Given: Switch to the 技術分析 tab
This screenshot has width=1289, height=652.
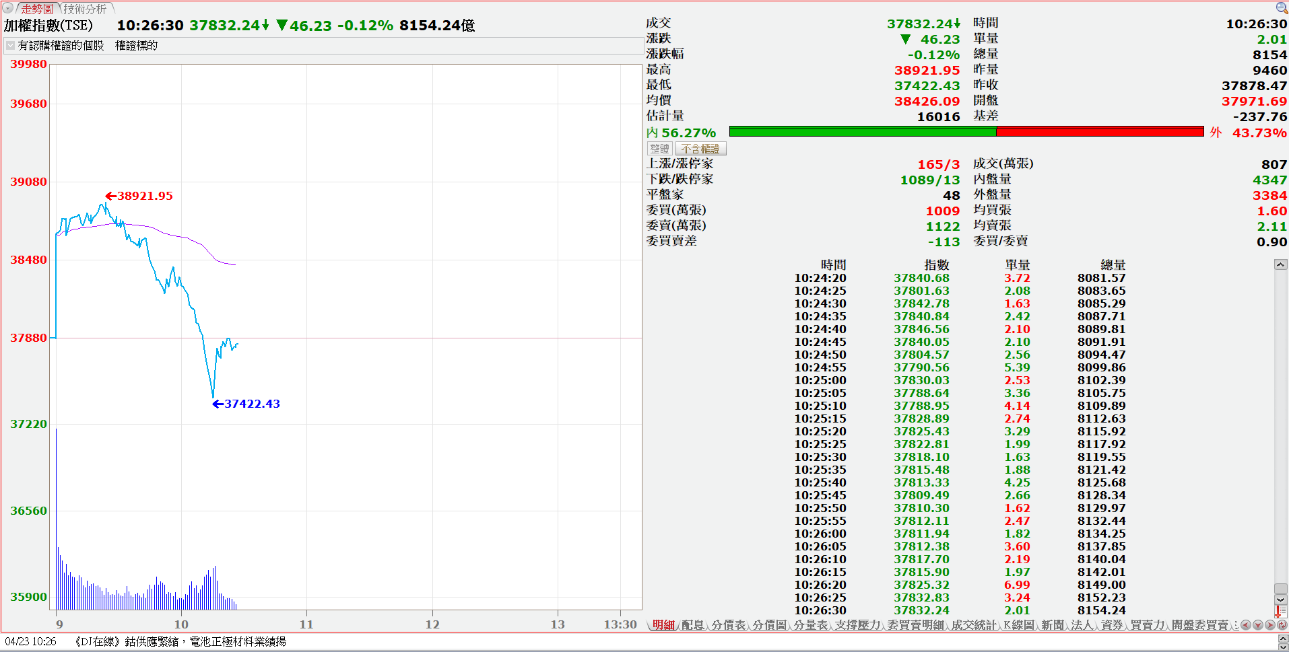Looking at the screenshot, I should [86, 9].
